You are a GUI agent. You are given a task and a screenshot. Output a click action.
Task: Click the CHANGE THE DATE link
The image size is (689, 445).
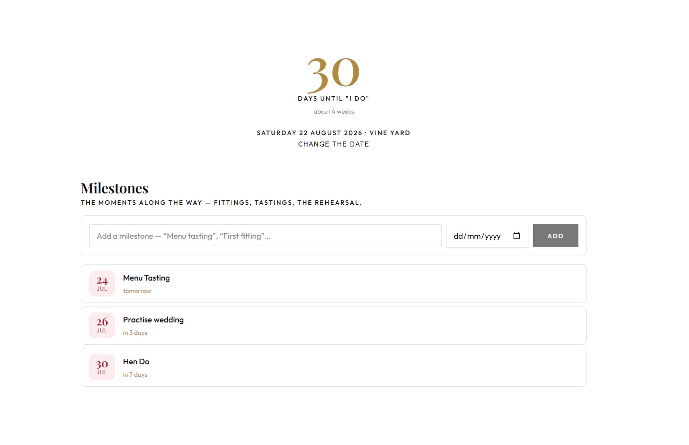[x=334, y=144]
